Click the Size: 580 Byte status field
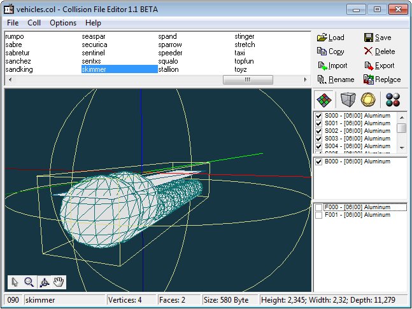This screenshot has height=309, width=412. click(x=230, y=300)
